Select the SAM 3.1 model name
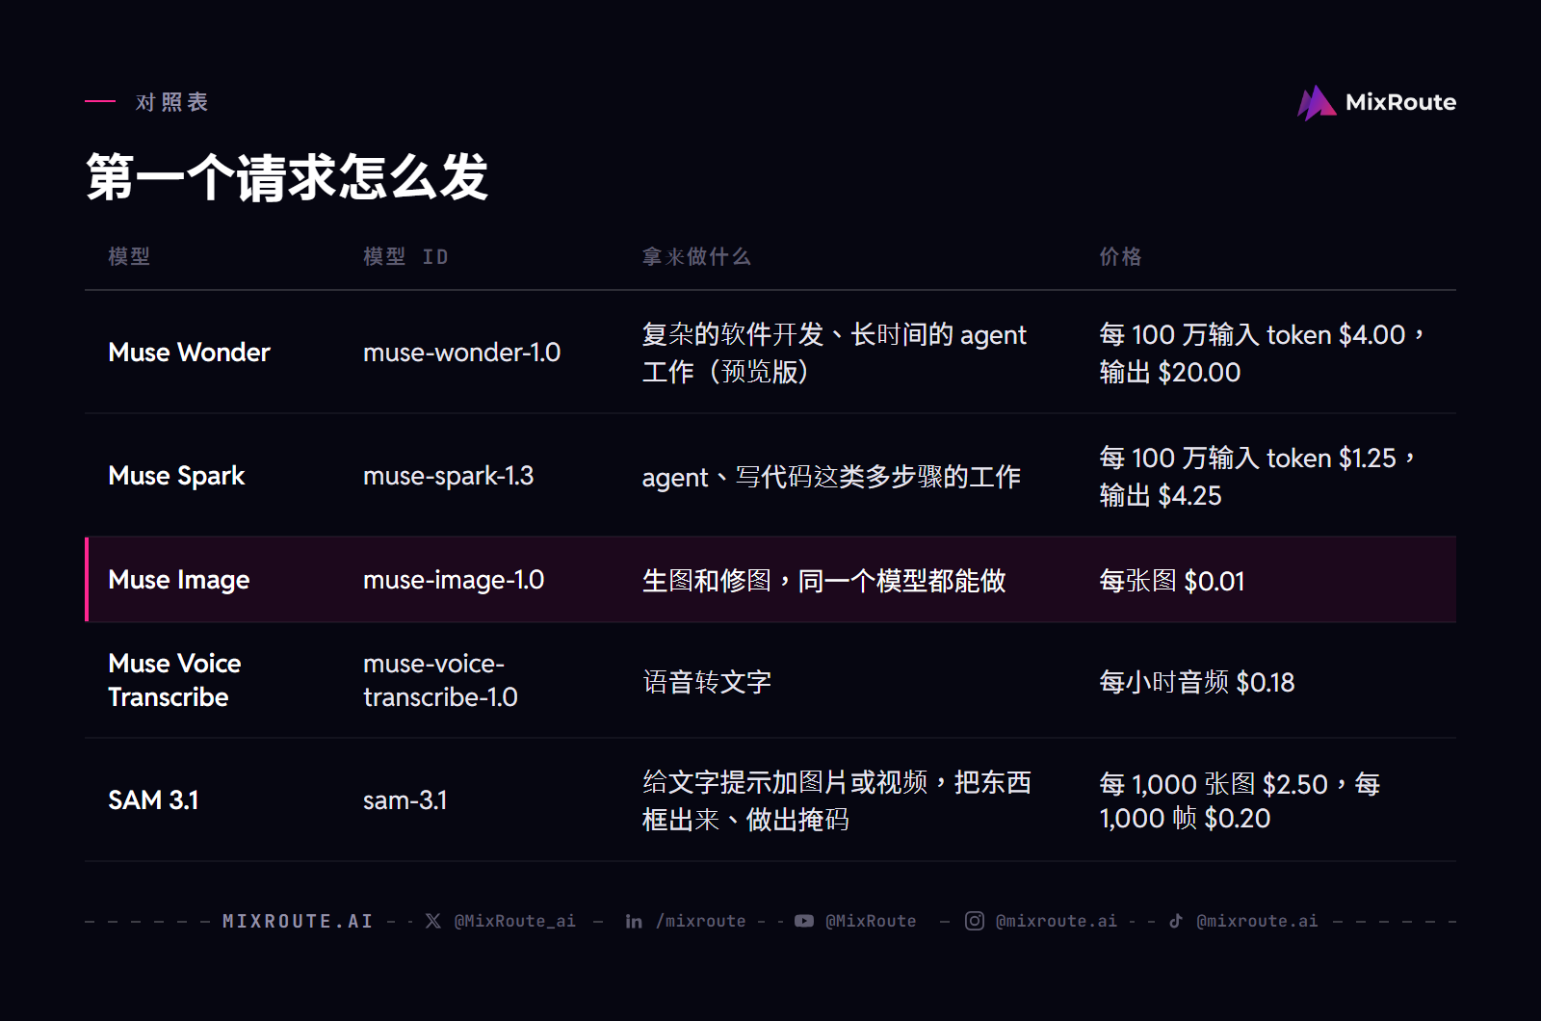 pos(153,800)
